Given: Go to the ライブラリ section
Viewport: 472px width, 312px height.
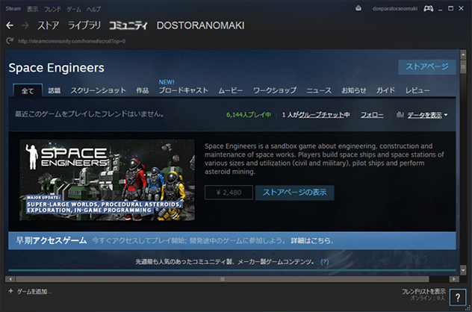Looking at the screenshot, I should click(x=84, y=25).
